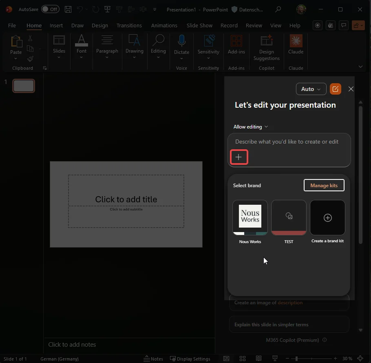
Task: Click the Manage kits button
Action: coord(324,185)
